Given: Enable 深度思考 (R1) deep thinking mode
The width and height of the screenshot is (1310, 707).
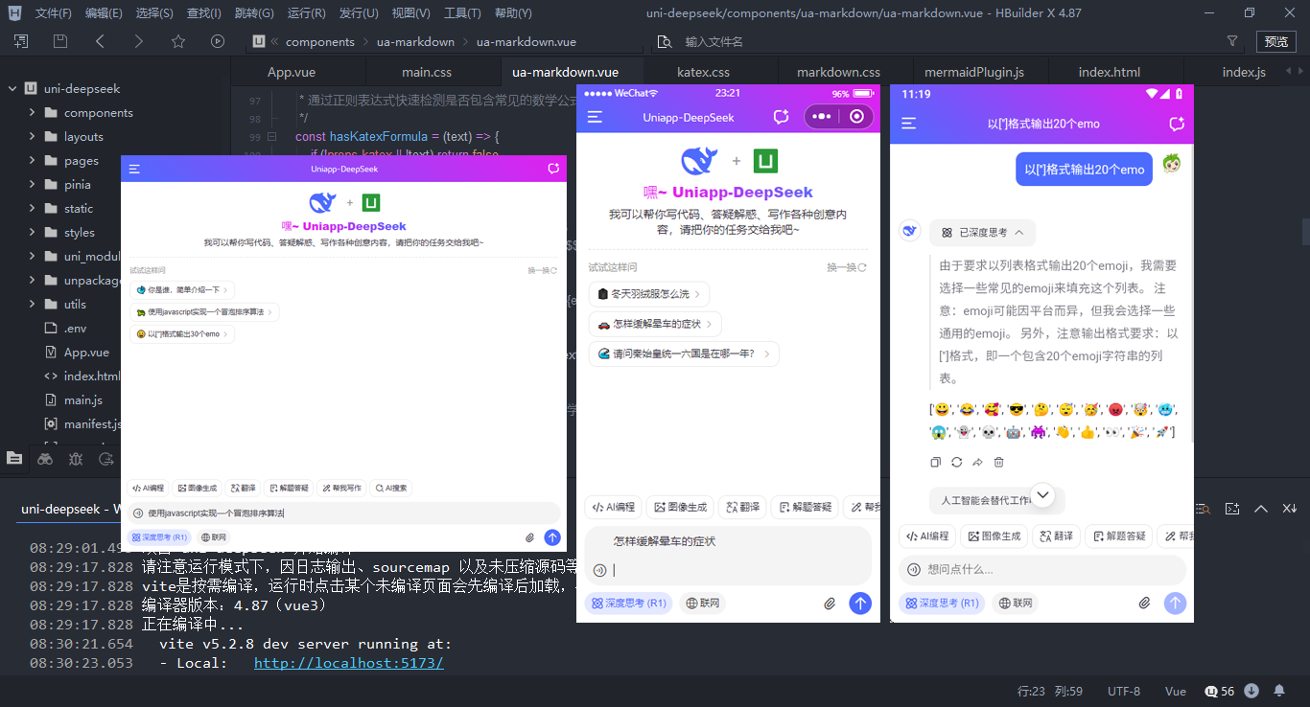Looking at the screenshot, I should [x=941, y=603].
